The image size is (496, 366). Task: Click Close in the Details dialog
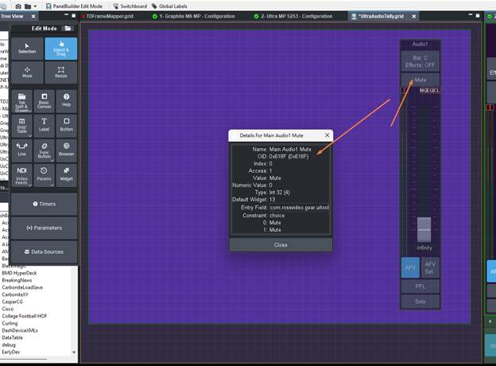click(x=281, y=245)
